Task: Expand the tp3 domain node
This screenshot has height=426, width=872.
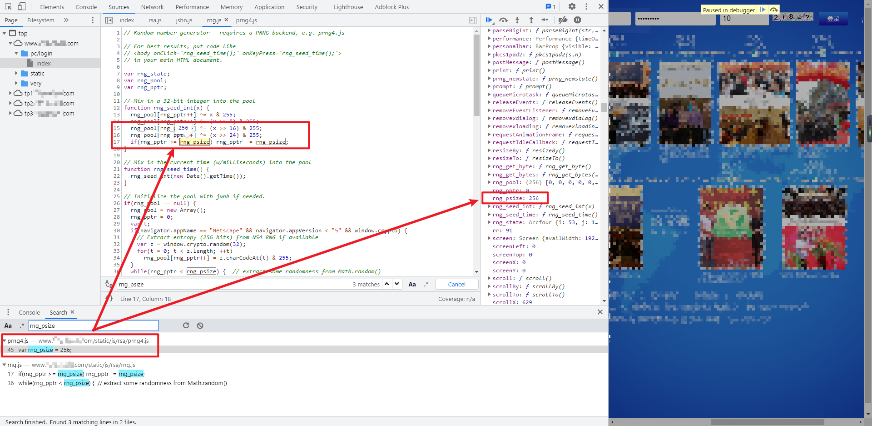Action: [x=10, y=113]
